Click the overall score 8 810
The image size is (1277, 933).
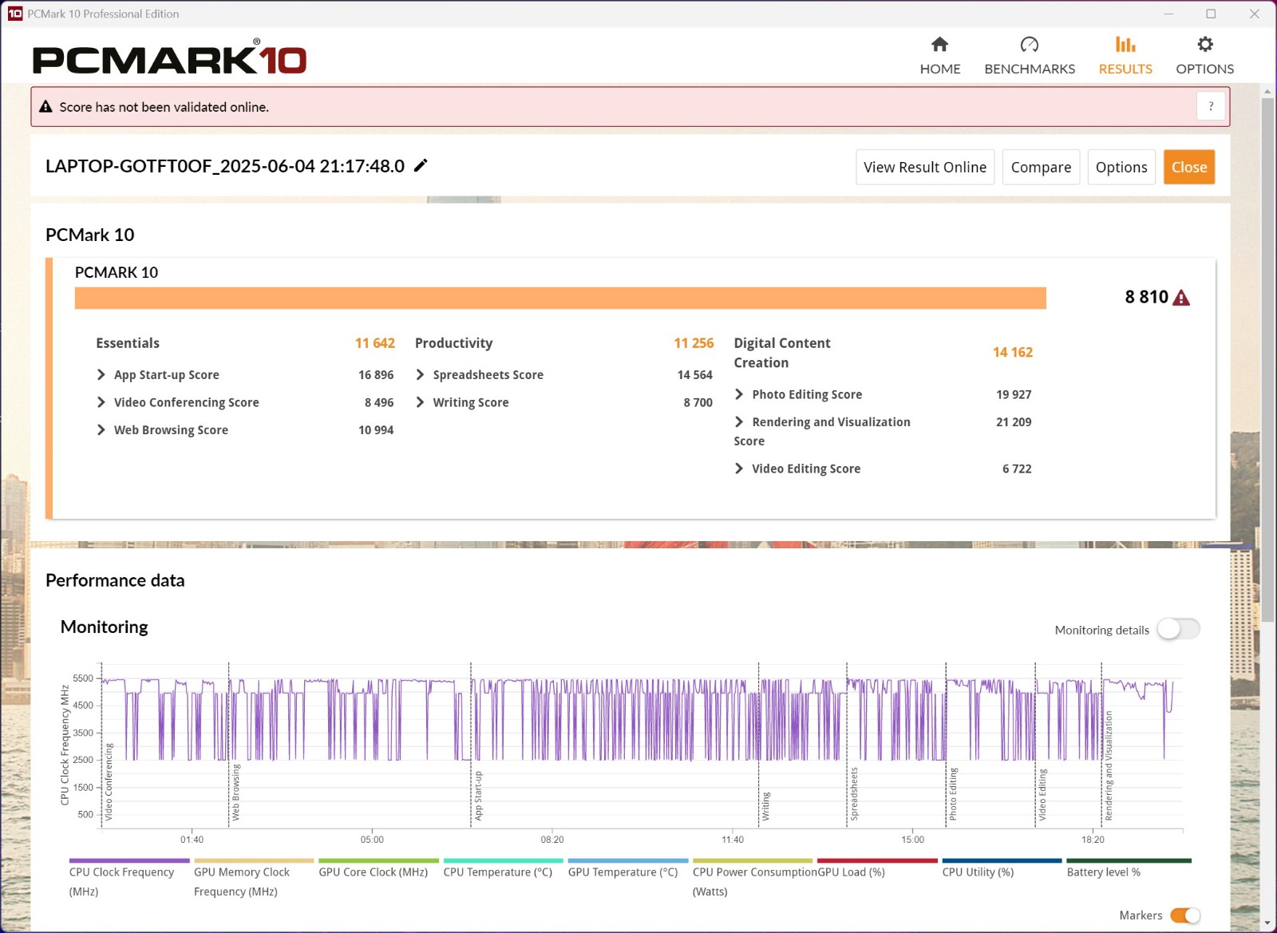pos(1146,297)
